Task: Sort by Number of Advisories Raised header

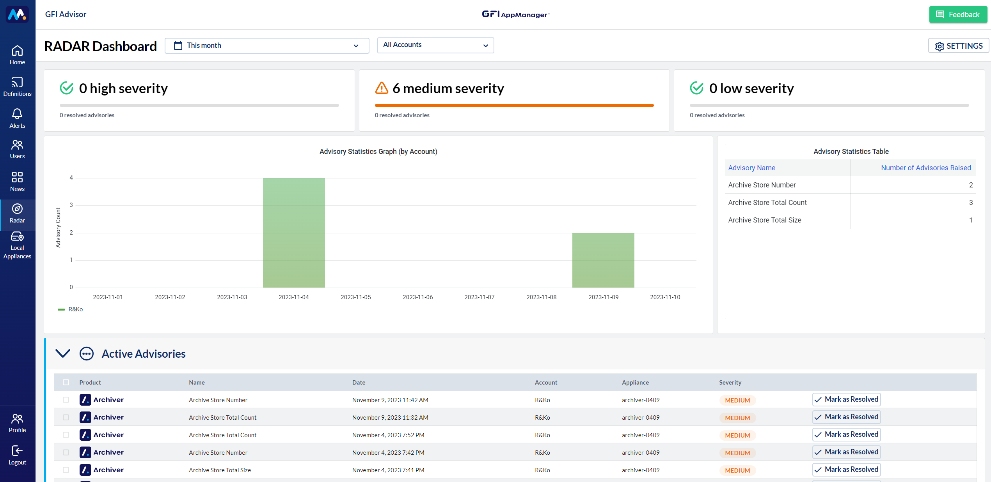Action: click(x=925, y=168)
